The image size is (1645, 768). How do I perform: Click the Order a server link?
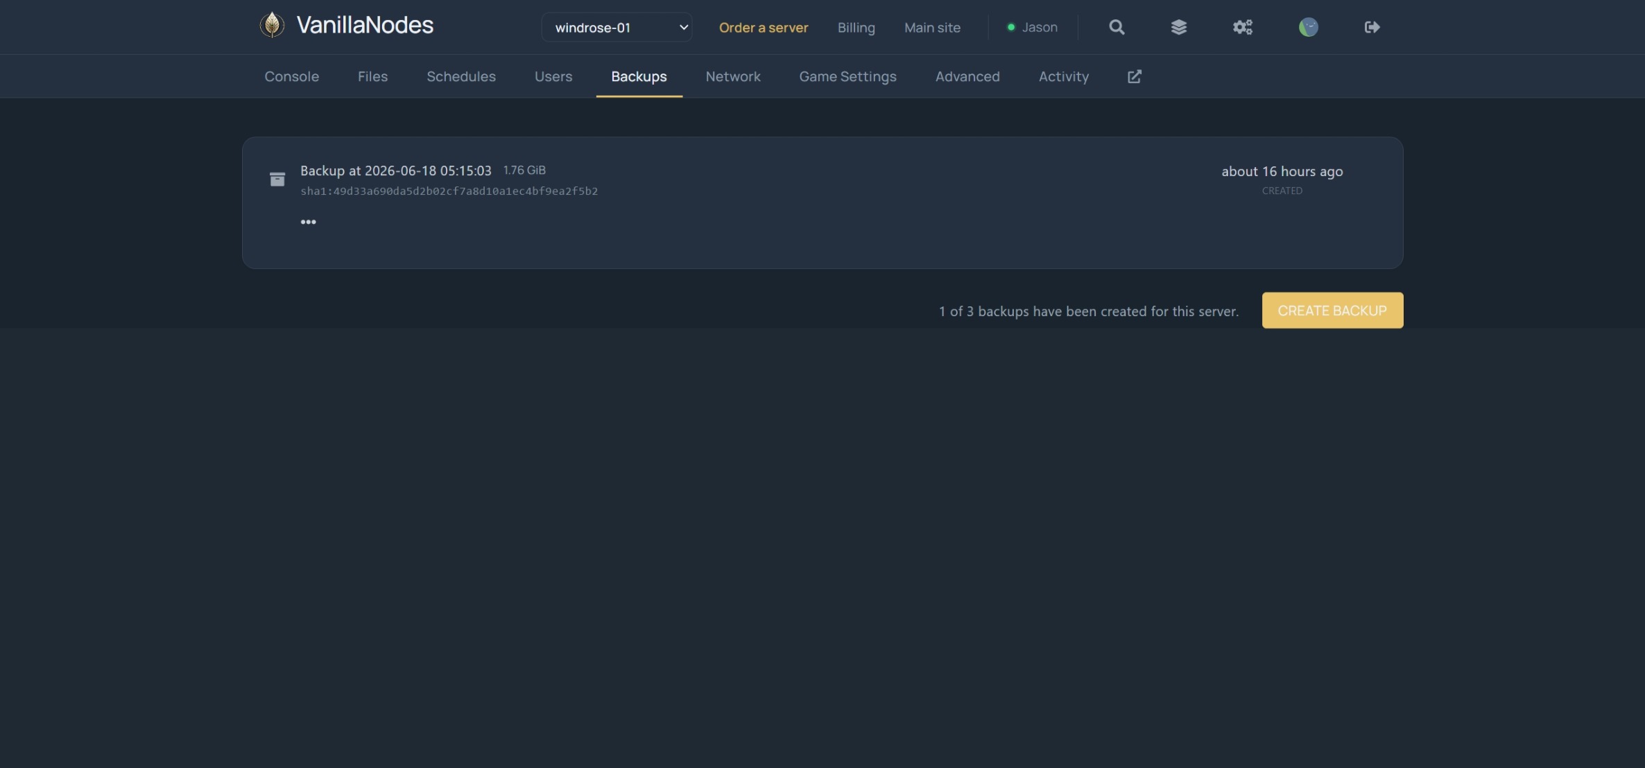(764, 27)
